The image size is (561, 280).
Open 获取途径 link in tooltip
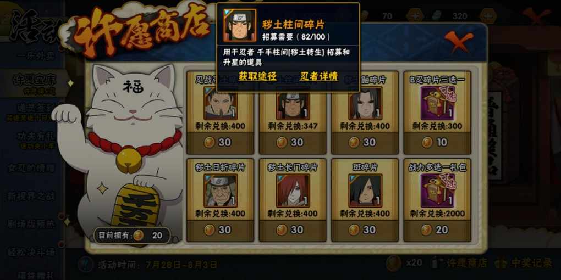[258, 76]
